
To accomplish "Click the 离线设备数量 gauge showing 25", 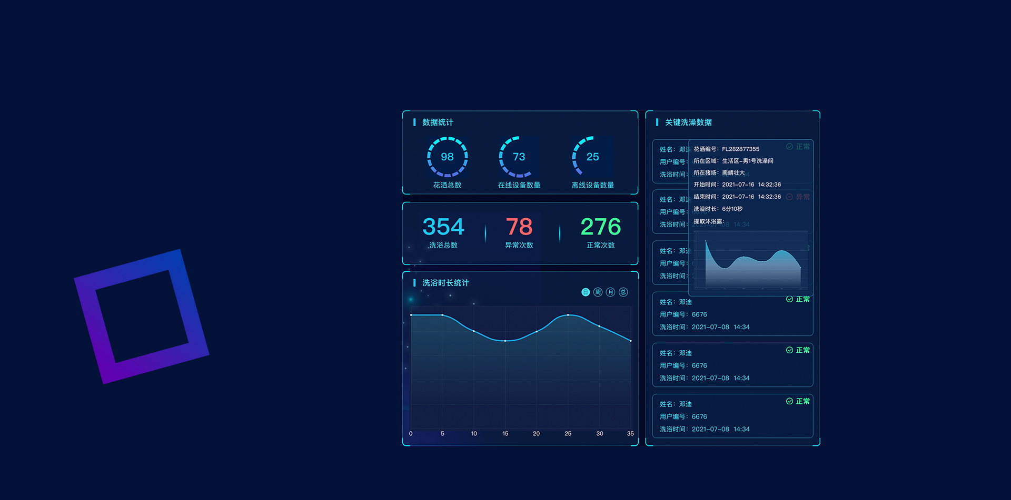I will pos(592,157).
